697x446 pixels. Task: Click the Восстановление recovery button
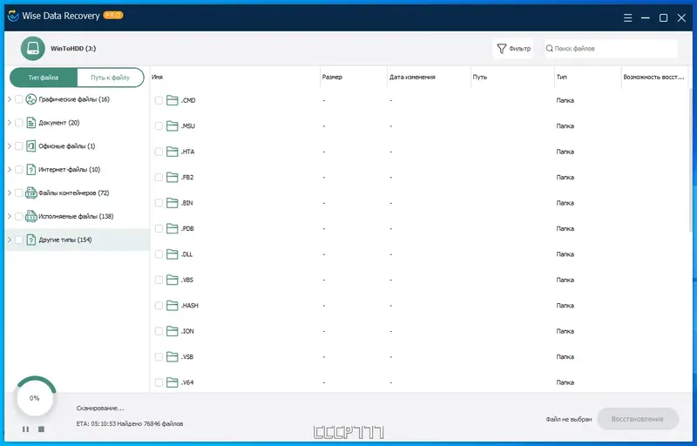[x=638, y=419]
